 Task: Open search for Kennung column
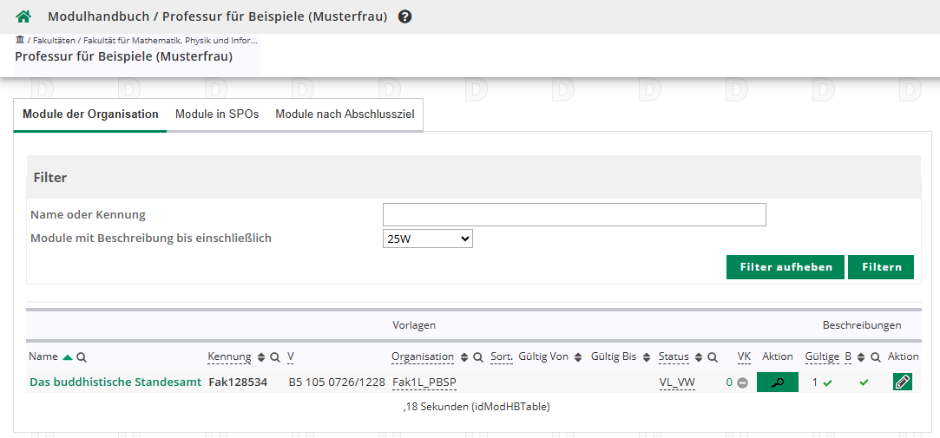pos(275,357)
